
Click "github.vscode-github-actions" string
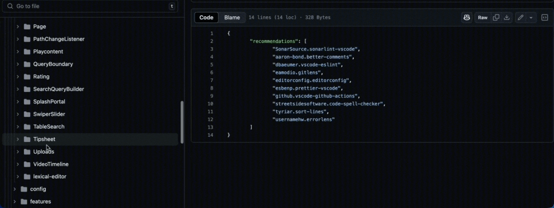(315, 96)
